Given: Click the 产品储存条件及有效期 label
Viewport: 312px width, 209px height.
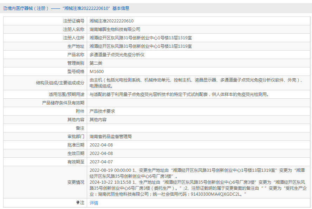Looking at the screenshot, I should [x=63, y=103].
